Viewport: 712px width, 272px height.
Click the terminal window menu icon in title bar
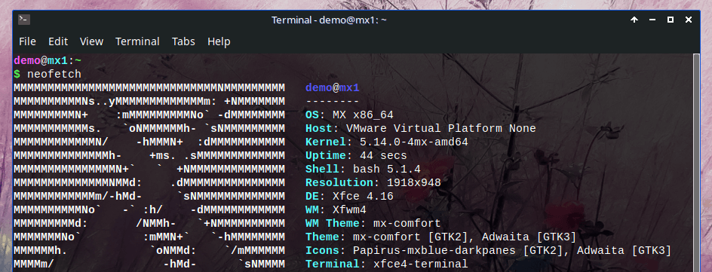pyautogui.click(x=24, y=20)
